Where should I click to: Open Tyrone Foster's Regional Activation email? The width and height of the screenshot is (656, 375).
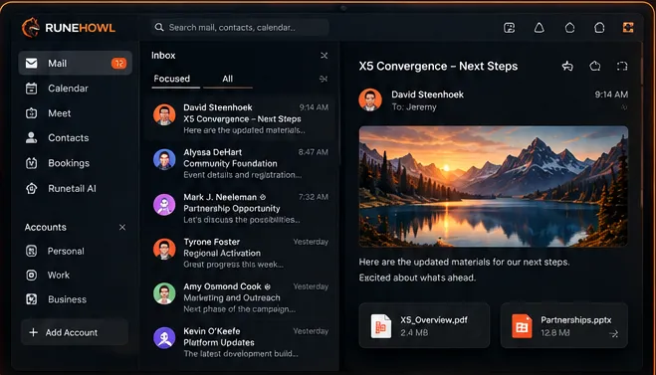240,253
